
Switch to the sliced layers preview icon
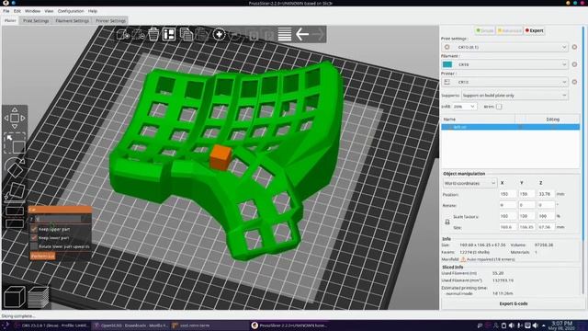click(x=39, y=297)
